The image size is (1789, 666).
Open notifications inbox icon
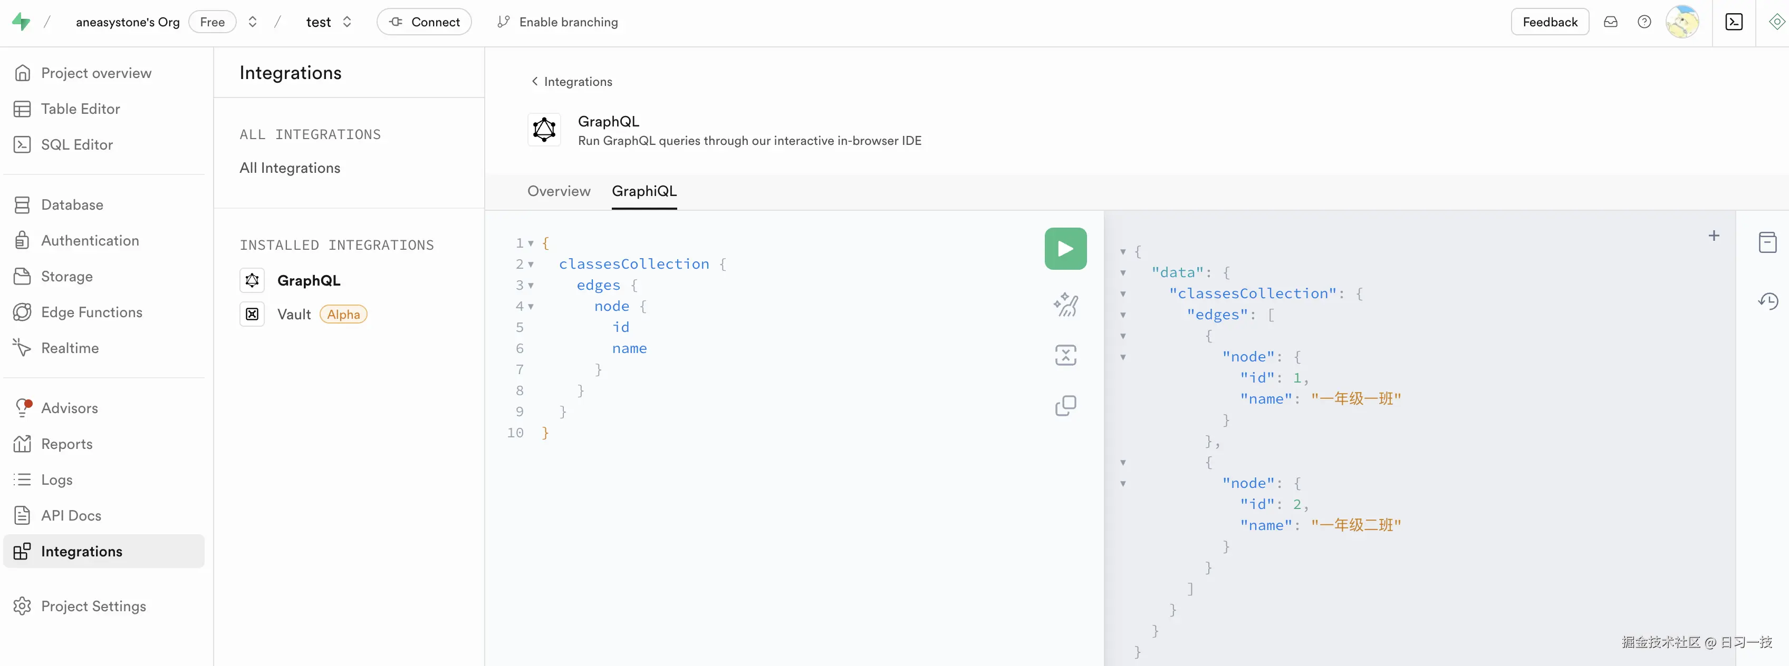click(1611, 22)
